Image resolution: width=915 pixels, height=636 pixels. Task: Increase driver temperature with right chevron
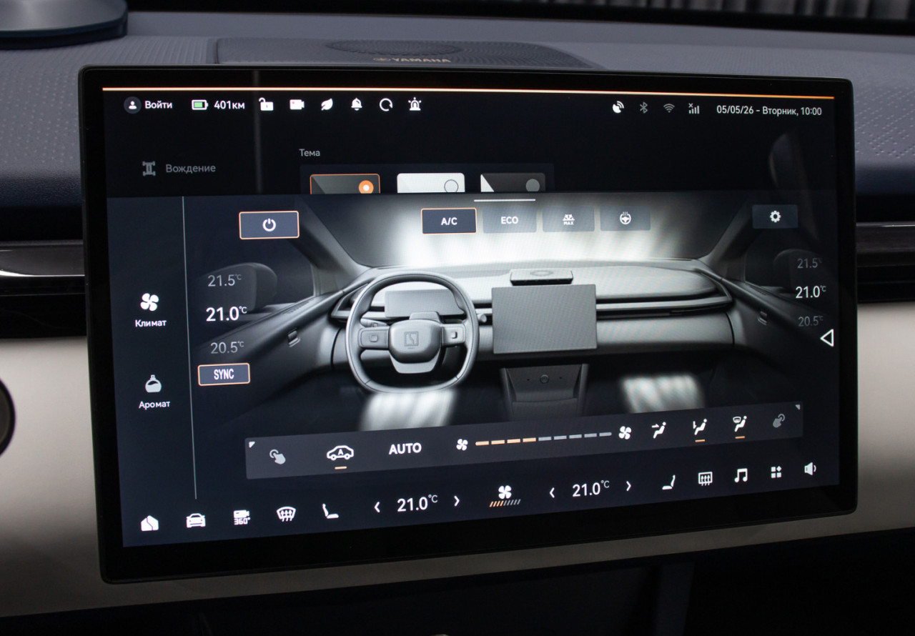[x=457, y=502]
